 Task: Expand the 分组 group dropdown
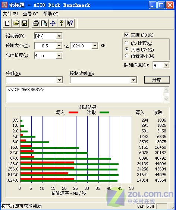coord(59,80)
